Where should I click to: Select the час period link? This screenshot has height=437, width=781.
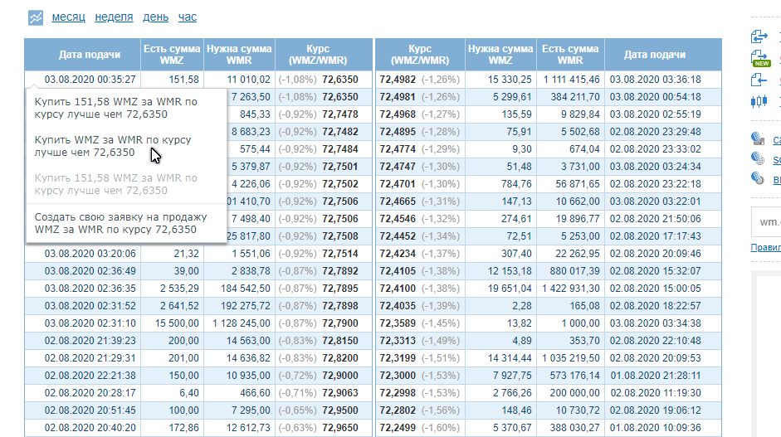(x=188, y=17)
